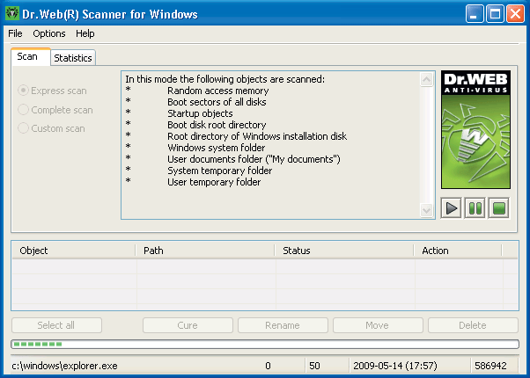Image resolution: width=530 pixels, height=378 pixels.
Task: Select the Custom scan mode
Action: (x=24, y=128)
